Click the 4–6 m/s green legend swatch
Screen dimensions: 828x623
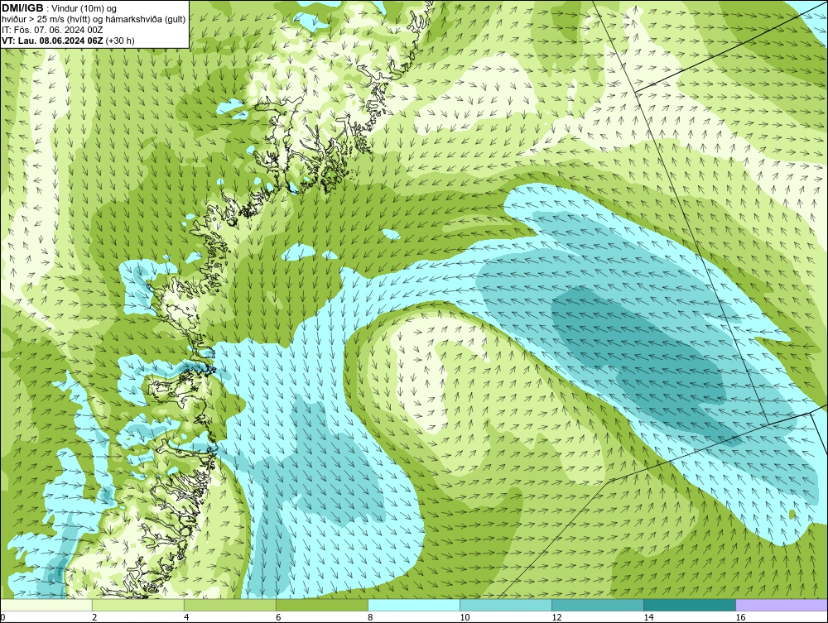[x=230, y=605]
